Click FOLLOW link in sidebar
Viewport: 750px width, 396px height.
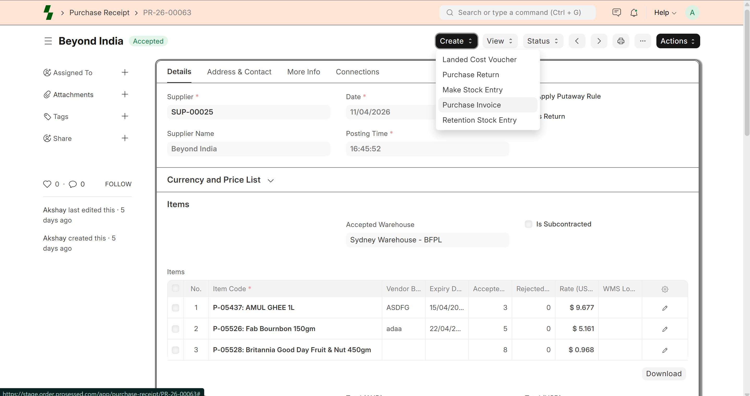[x=118, y=184]
